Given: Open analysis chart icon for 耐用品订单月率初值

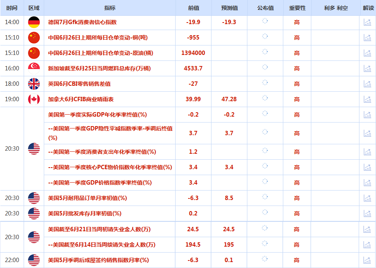Looking at the screenshot, I should click(x=367, y=198).
